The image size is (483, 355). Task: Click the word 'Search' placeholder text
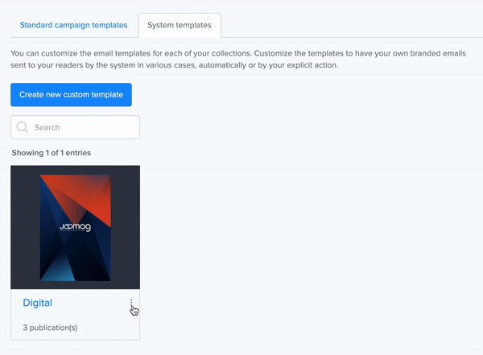pos(47,127)
